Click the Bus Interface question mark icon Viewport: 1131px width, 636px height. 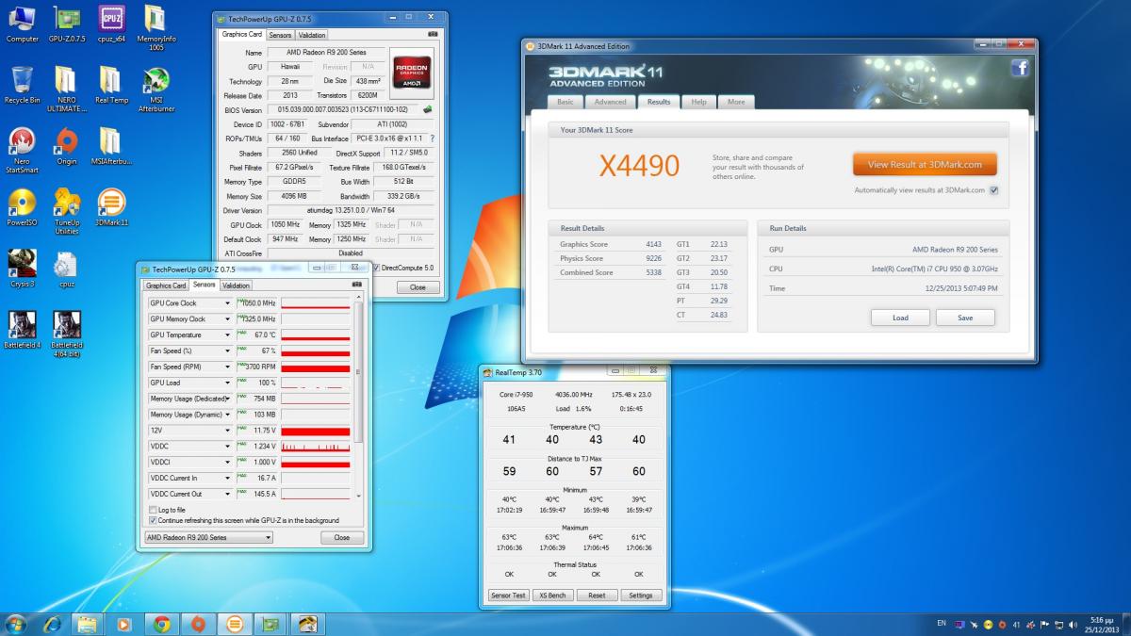click(432, 139)
